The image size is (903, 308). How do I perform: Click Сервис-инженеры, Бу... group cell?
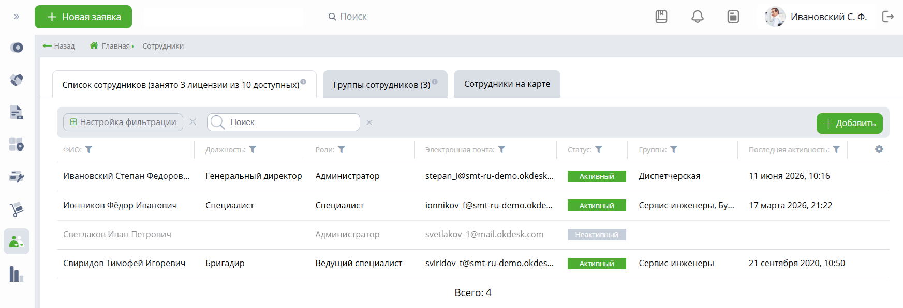tap(687, 206)
